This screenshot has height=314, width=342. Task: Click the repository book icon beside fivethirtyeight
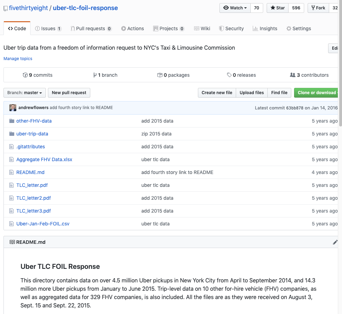pos(6,9)
